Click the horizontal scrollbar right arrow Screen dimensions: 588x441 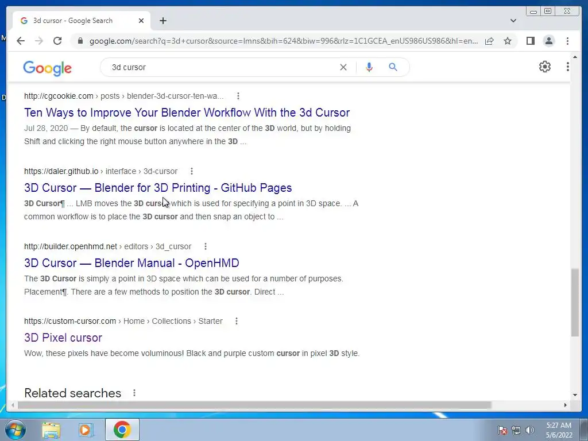click(565, 405)
